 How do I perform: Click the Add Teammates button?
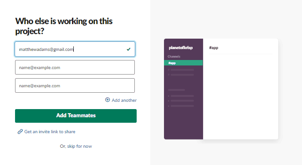click(76, 116)
